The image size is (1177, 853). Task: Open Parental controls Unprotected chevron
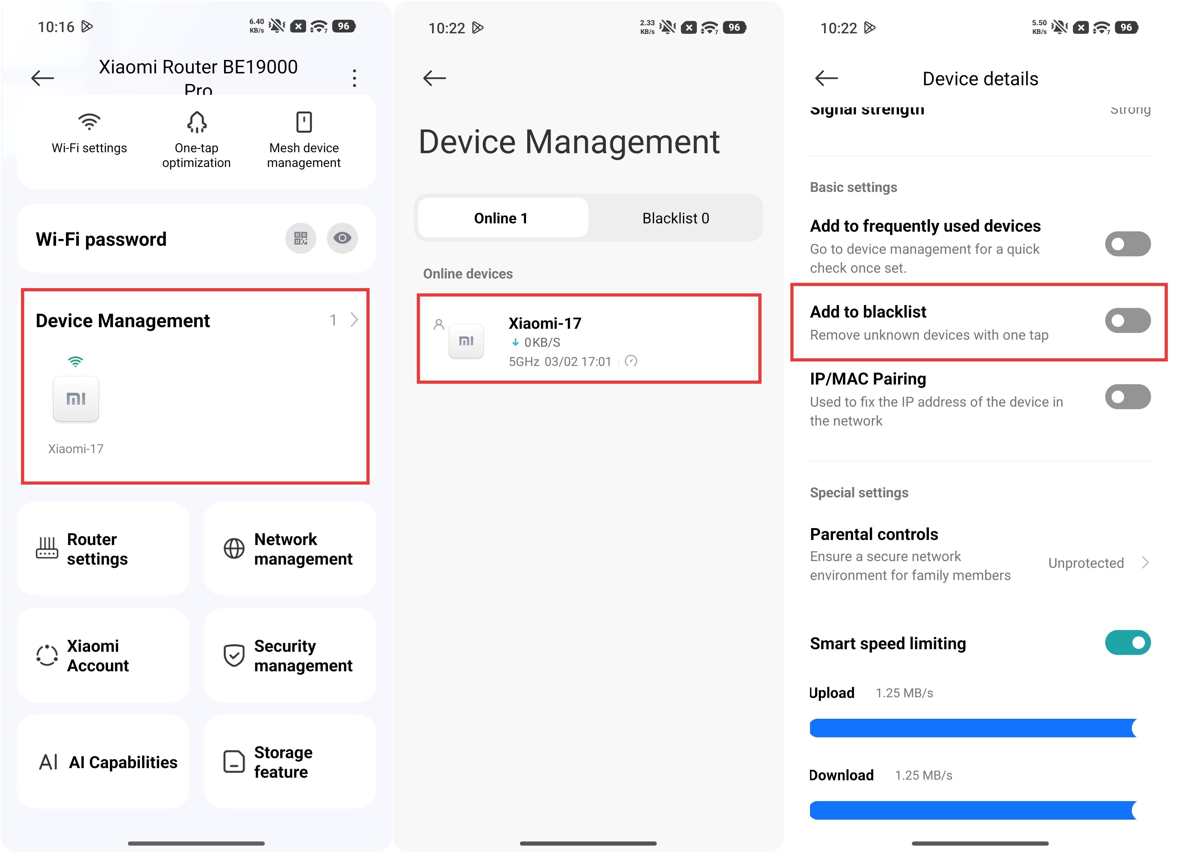1145,563
